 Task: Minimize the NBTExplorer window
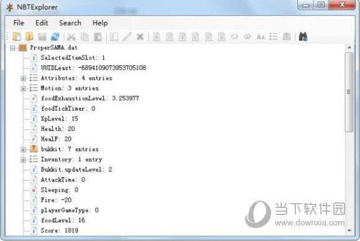click(x=306, y=5)
